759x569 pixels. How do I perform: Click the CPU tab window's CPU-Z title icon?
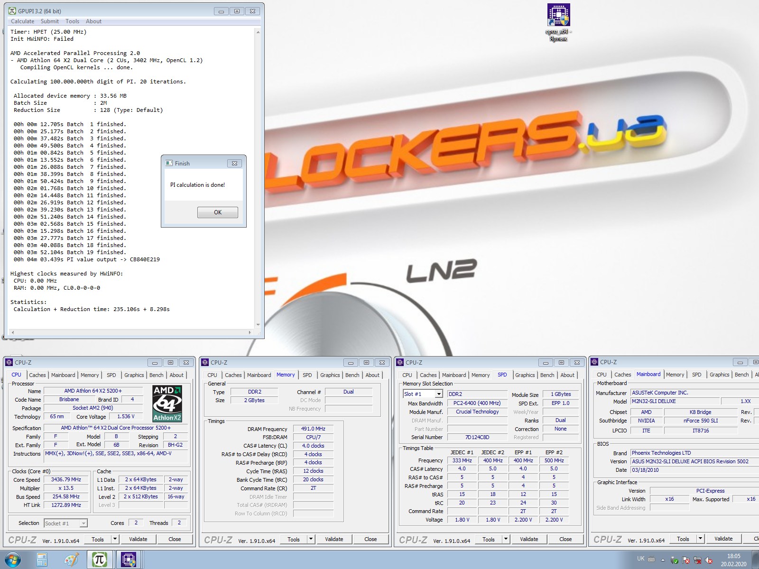9,362
